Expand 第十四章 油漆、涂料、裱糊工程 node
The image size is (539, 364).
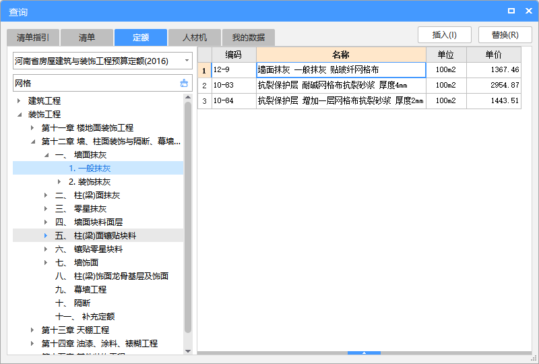(x=32, y=343)
